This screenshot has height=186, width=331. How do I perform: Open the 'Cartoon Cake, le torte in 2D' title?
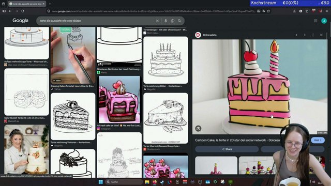point(238,140)
